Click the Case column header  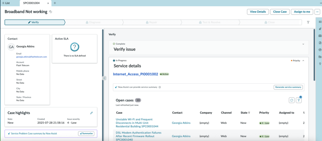119,113
